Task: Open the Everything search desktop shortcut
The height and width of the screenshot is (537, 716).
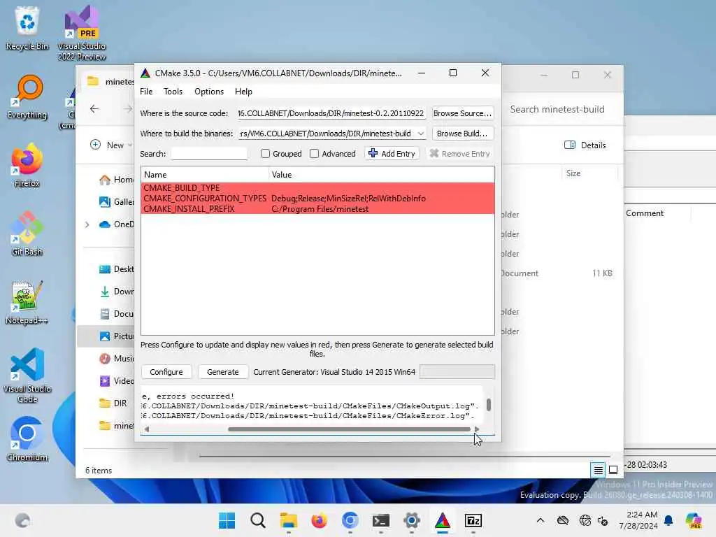Action: coord(27,96)
